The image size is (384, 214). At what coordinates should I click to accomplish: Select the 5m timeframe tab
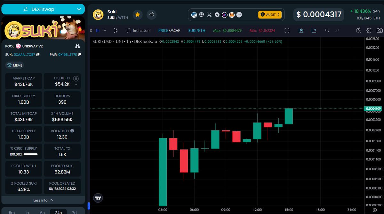coord(12,212)
